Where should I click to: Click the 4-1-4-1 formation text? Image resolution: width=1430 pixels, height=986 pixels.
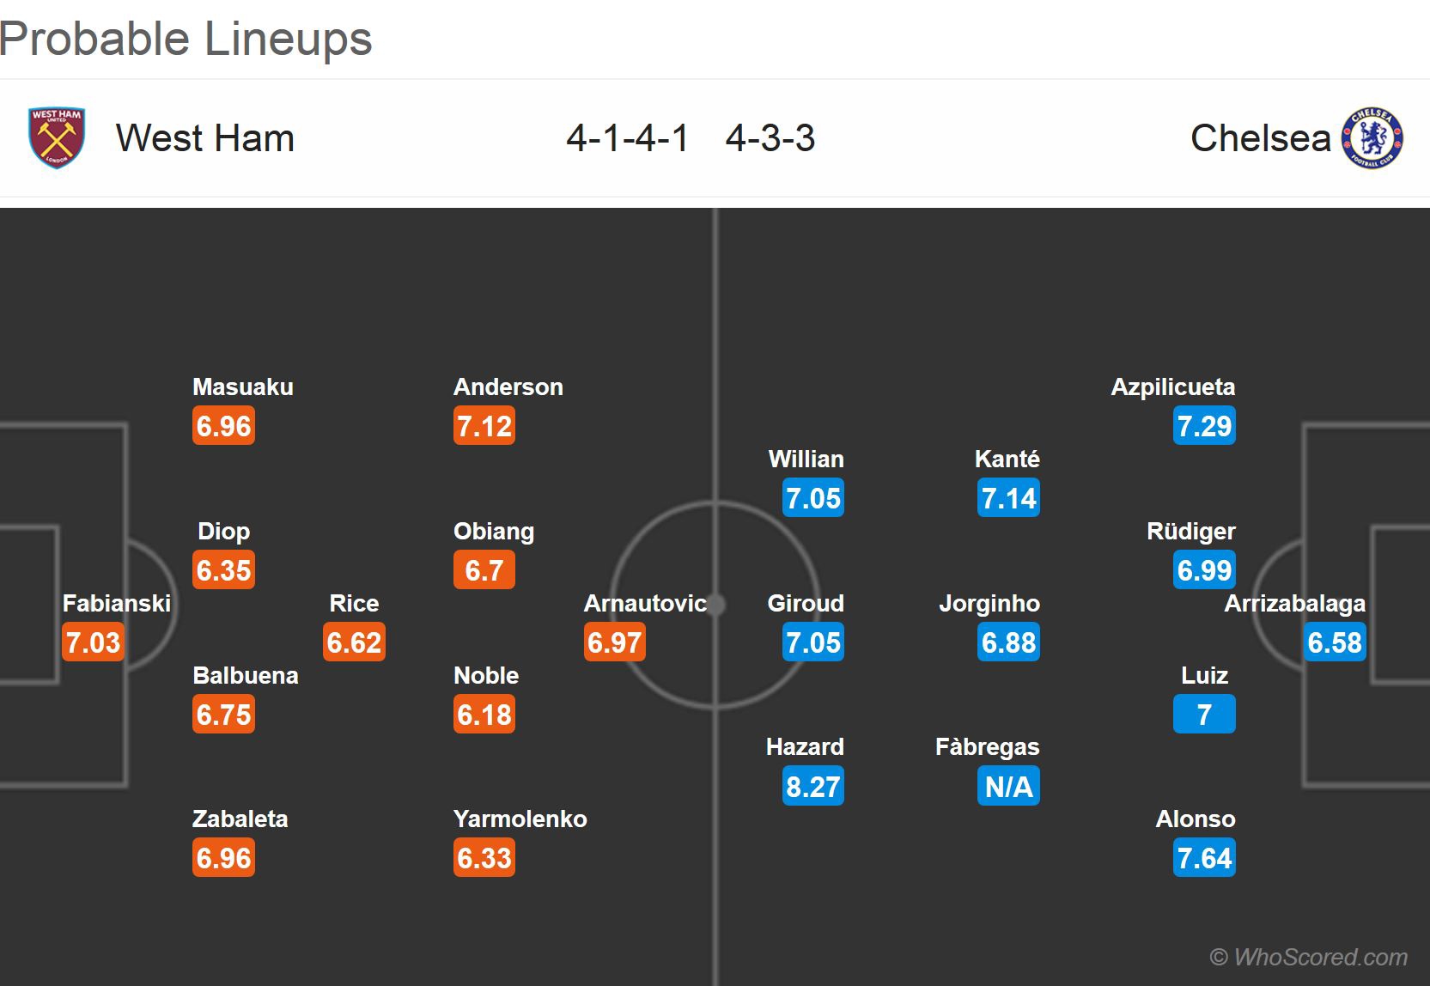628,138
